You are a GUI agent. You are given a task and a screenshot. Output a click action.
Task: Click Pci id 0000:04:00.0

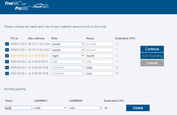point(18,62)
